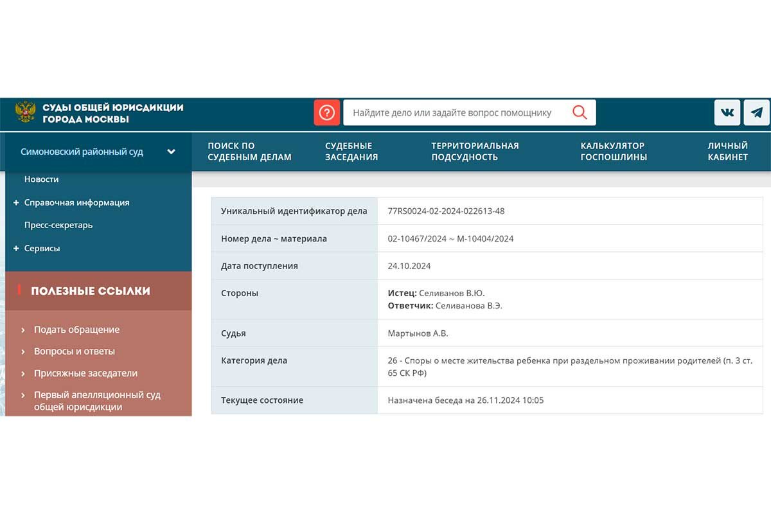Click the coat of arms logo
Image resolution: width=771 pixels, height=514 pixels.
point(24,112)
